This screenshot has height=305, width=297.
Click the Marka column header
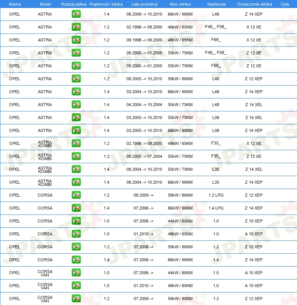pyautogui.click(x=15, y=4)
